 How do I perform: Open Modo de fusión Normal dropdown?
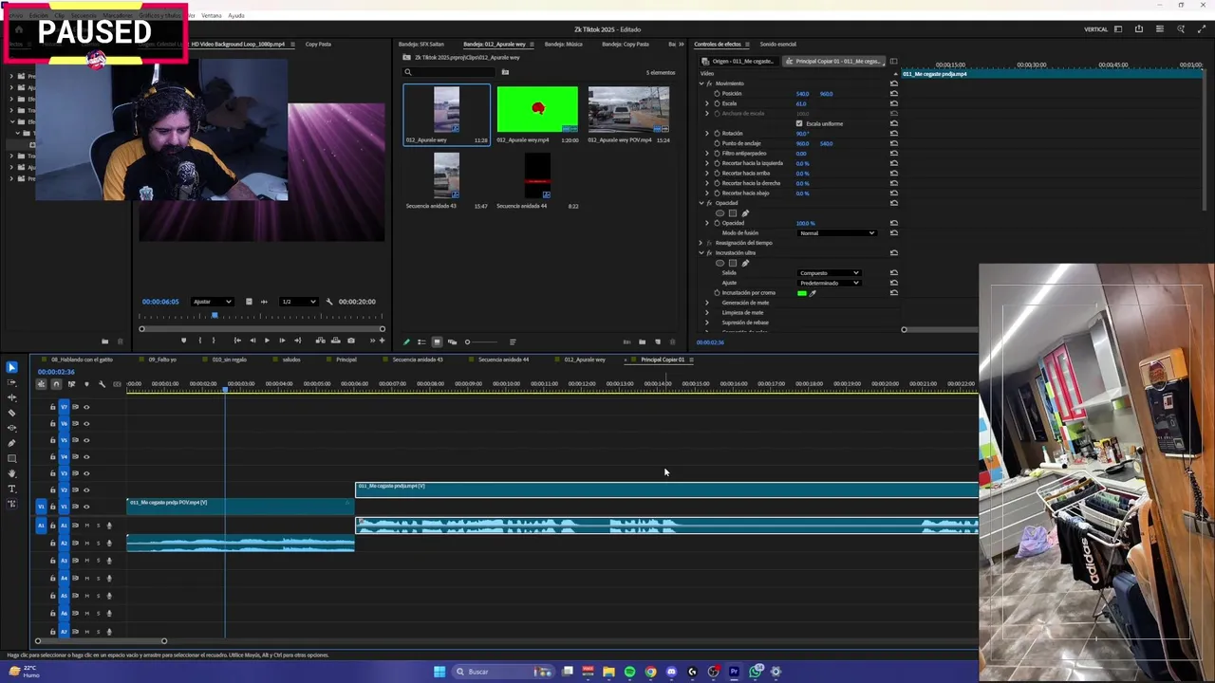click(837, 232)
